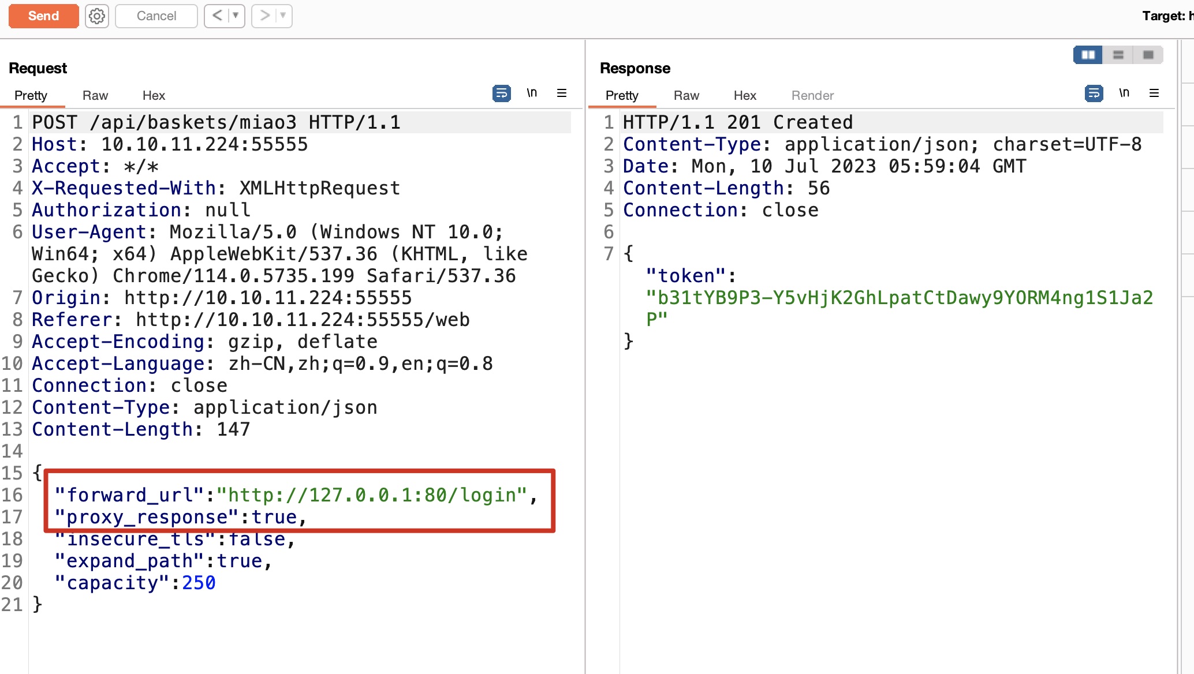Expand the forward history dropdown arrow
The image size is (1194, 674).
283,16
